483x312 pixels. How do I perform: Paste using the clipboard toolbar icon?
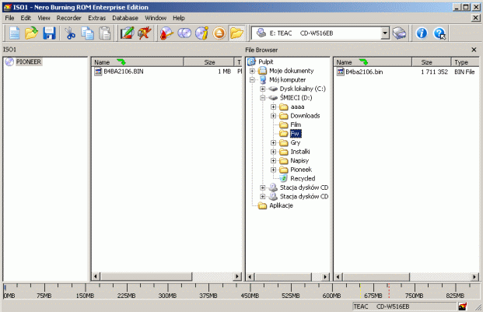click(105, 33)
